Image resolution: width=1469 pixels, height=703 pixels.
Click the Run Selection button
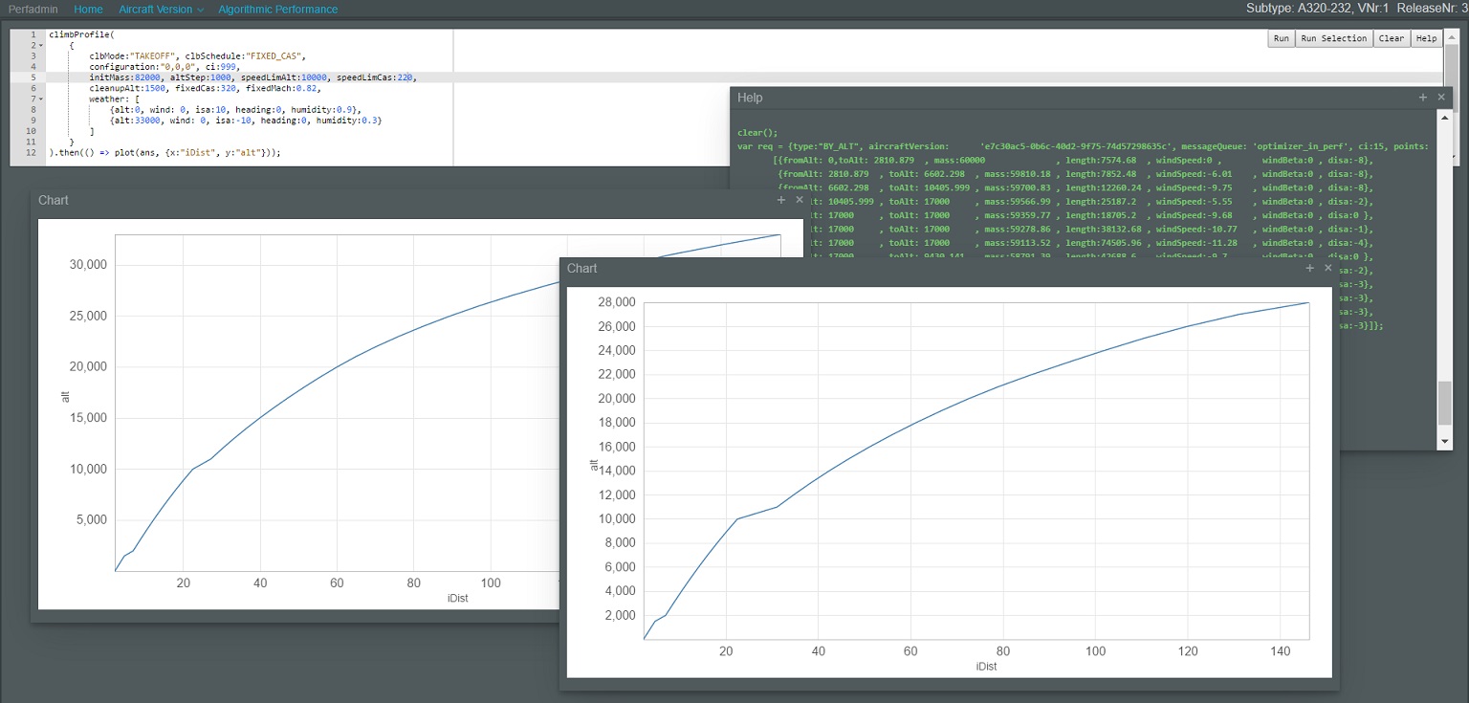pyautogui.click(x=1333, y=38)
